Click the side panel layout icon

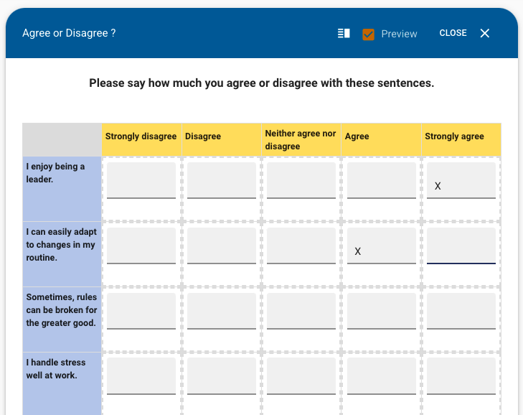344,34
